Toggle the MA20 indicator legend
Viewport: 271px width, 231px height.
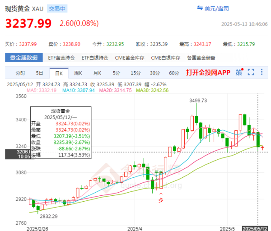pyautogui.click(x=117, y=90)
